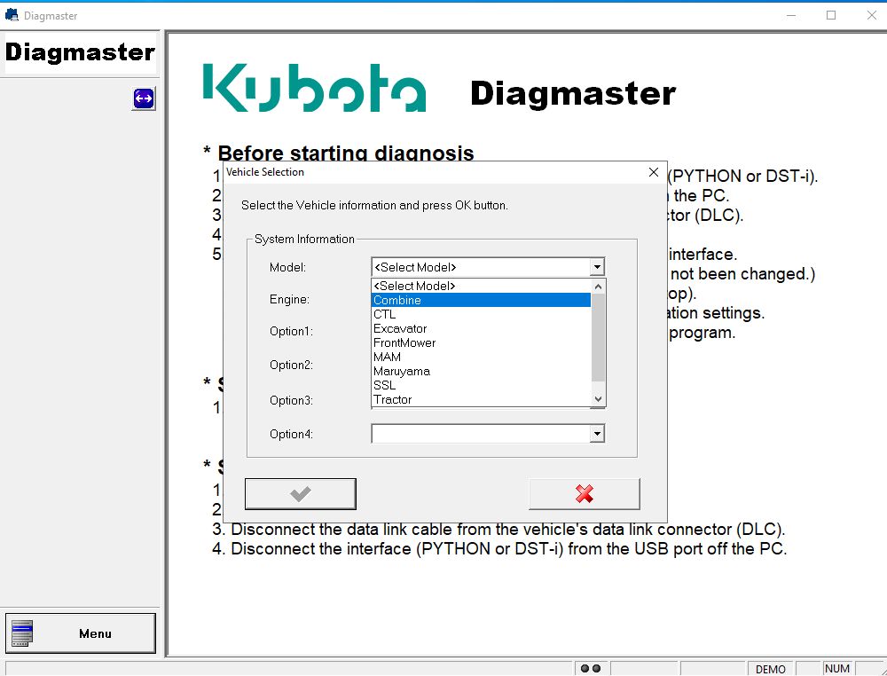The width and height of the screenshot is (887, 676).
Task: Click the blue connection arrows icon in sidebar
Action: (x=144, y=99)
